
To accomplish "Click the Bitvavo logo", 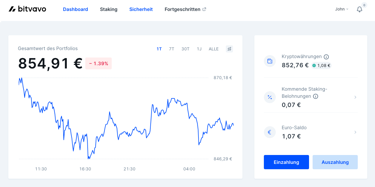I will coord(27,9).
